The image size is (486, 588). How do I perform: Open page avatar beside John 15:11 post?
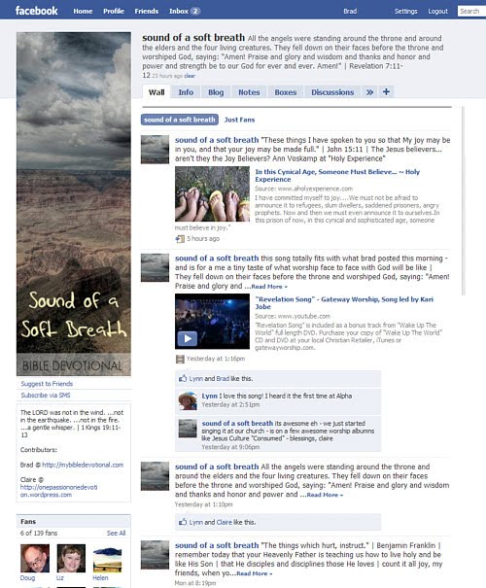click(x=155, y=150)
